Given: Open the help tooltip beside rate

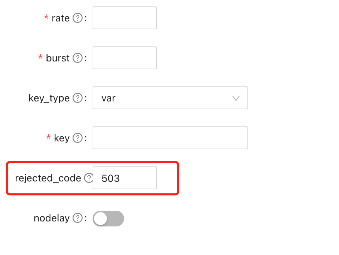Looking at the screenshot, I should click(x=78, y=18).
